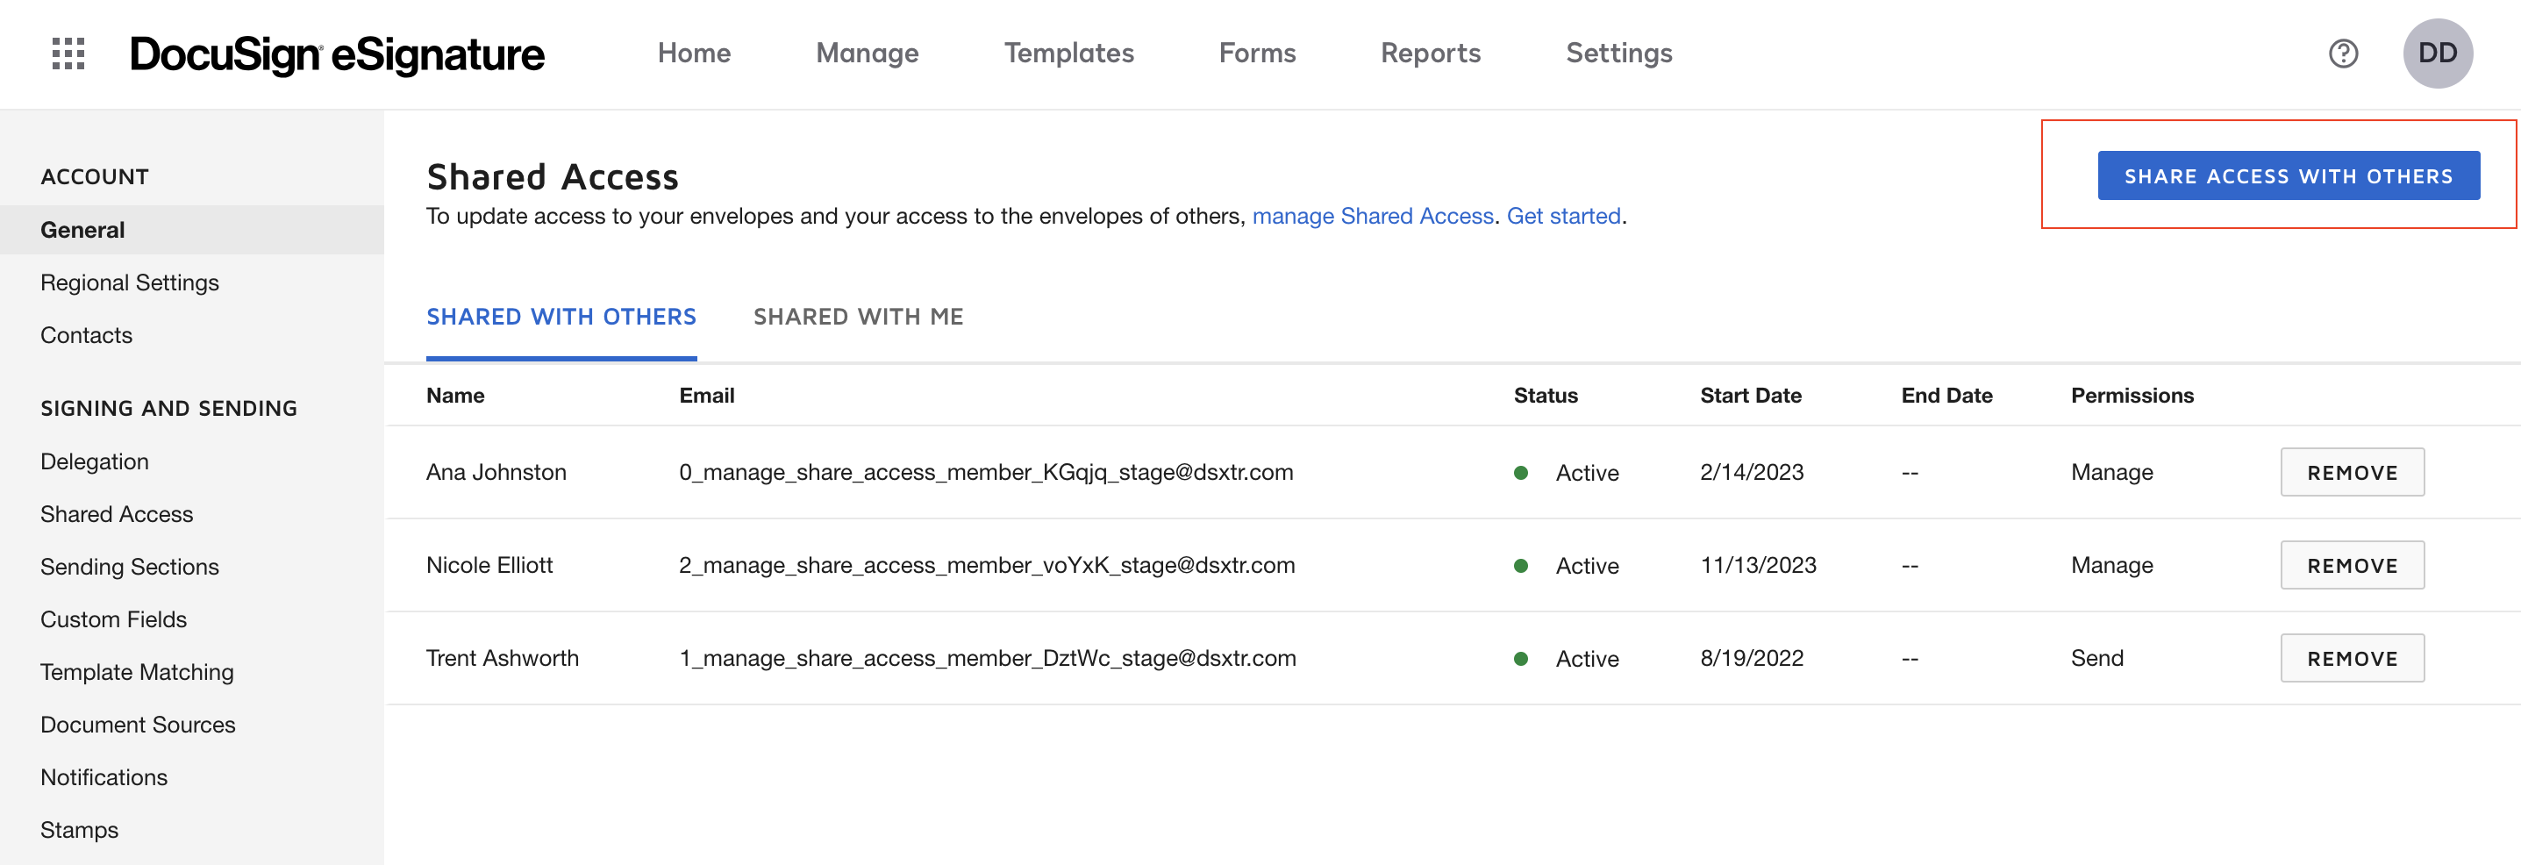Click the help question mark icon

tap(2342, 54)
